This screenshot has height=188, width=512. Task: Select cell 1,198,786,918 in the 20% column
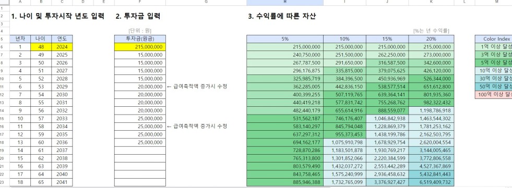(x=431, y=110)
